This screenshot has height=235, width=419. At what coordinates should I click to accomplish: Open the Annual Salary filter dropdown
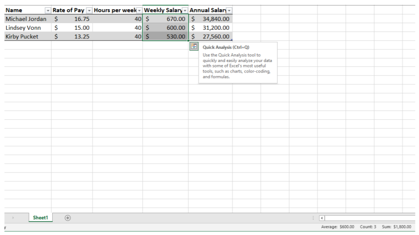[229, 10]
